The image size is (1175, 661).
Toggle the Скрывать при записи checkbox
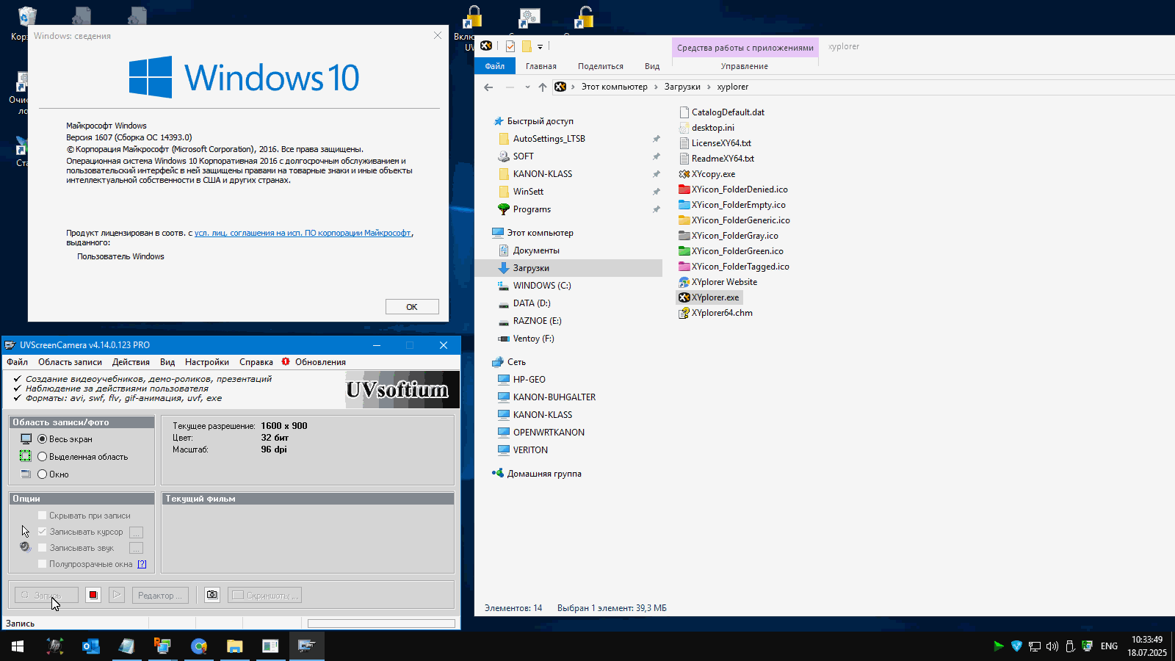tap(42, 516)
